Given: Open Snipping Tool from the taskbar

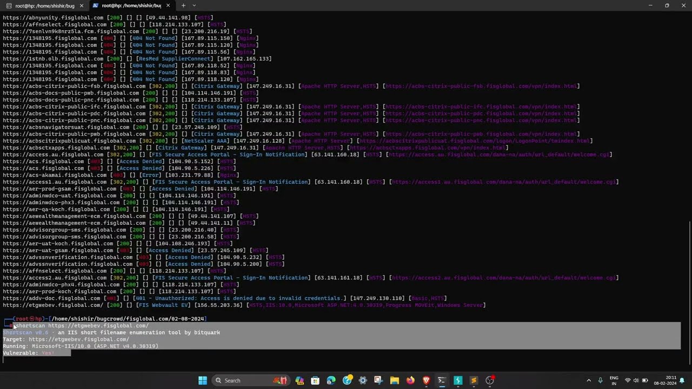Looking at the screenshot, I should [x=378, y=380].
